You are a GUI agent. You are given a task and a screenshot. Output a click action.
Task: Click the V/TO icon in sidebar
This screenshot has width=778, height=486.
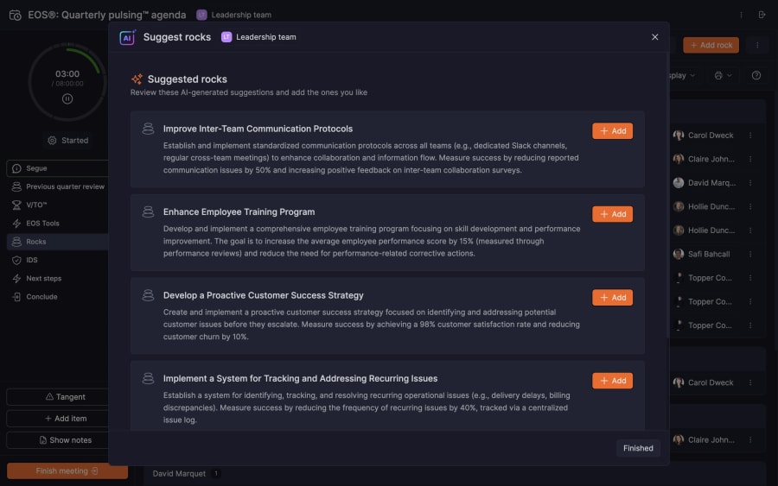tap(16, 205)
